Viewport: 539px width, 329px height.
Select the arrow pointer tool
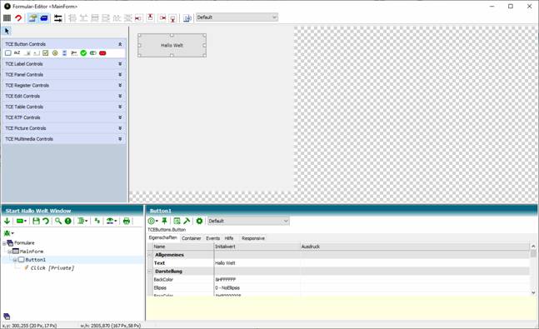[7, 32]
